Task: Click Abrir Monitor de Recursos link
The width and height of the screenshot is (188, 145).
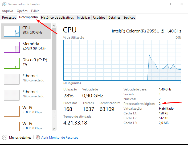Action: tap(60, 138)
